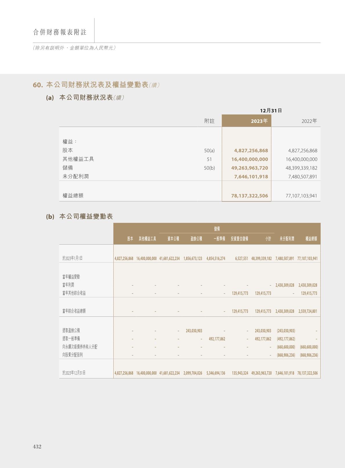
Task: Select the 投資重估儲備 column header
Action: (239, 239)
